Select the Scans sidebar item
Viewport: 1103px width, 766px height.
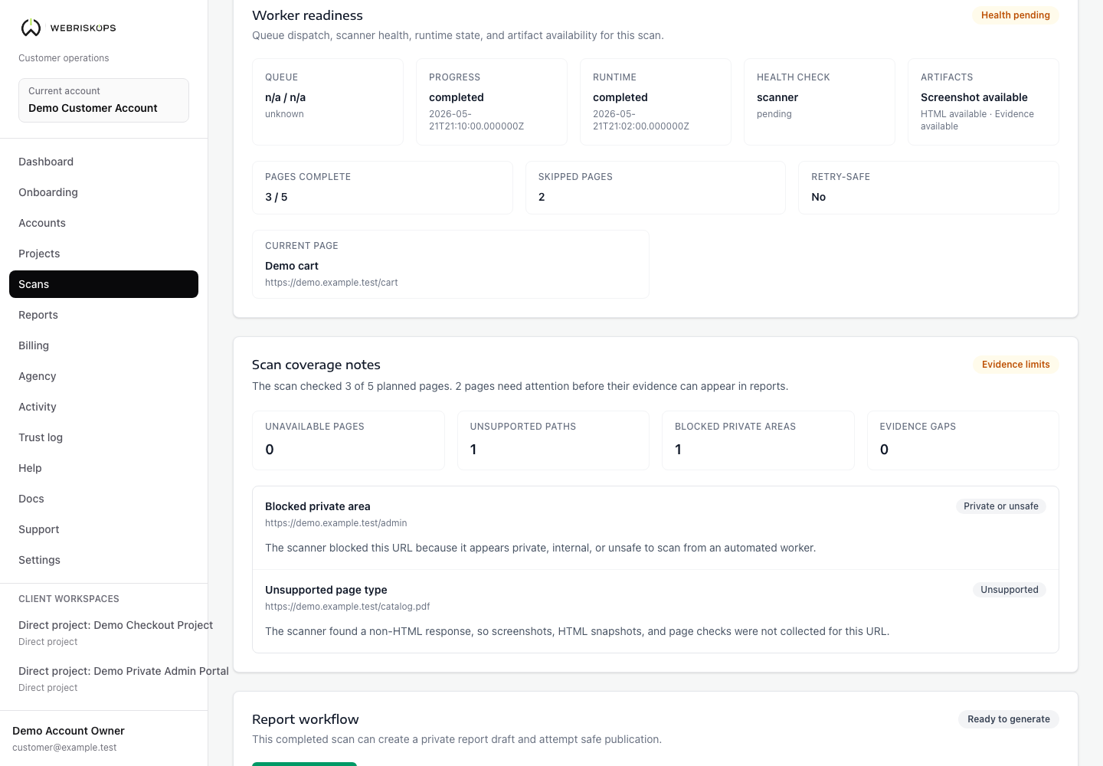(x=103, y=284)
